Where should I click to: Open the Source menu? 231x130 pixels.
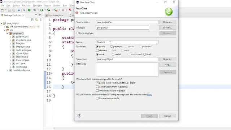16,5
